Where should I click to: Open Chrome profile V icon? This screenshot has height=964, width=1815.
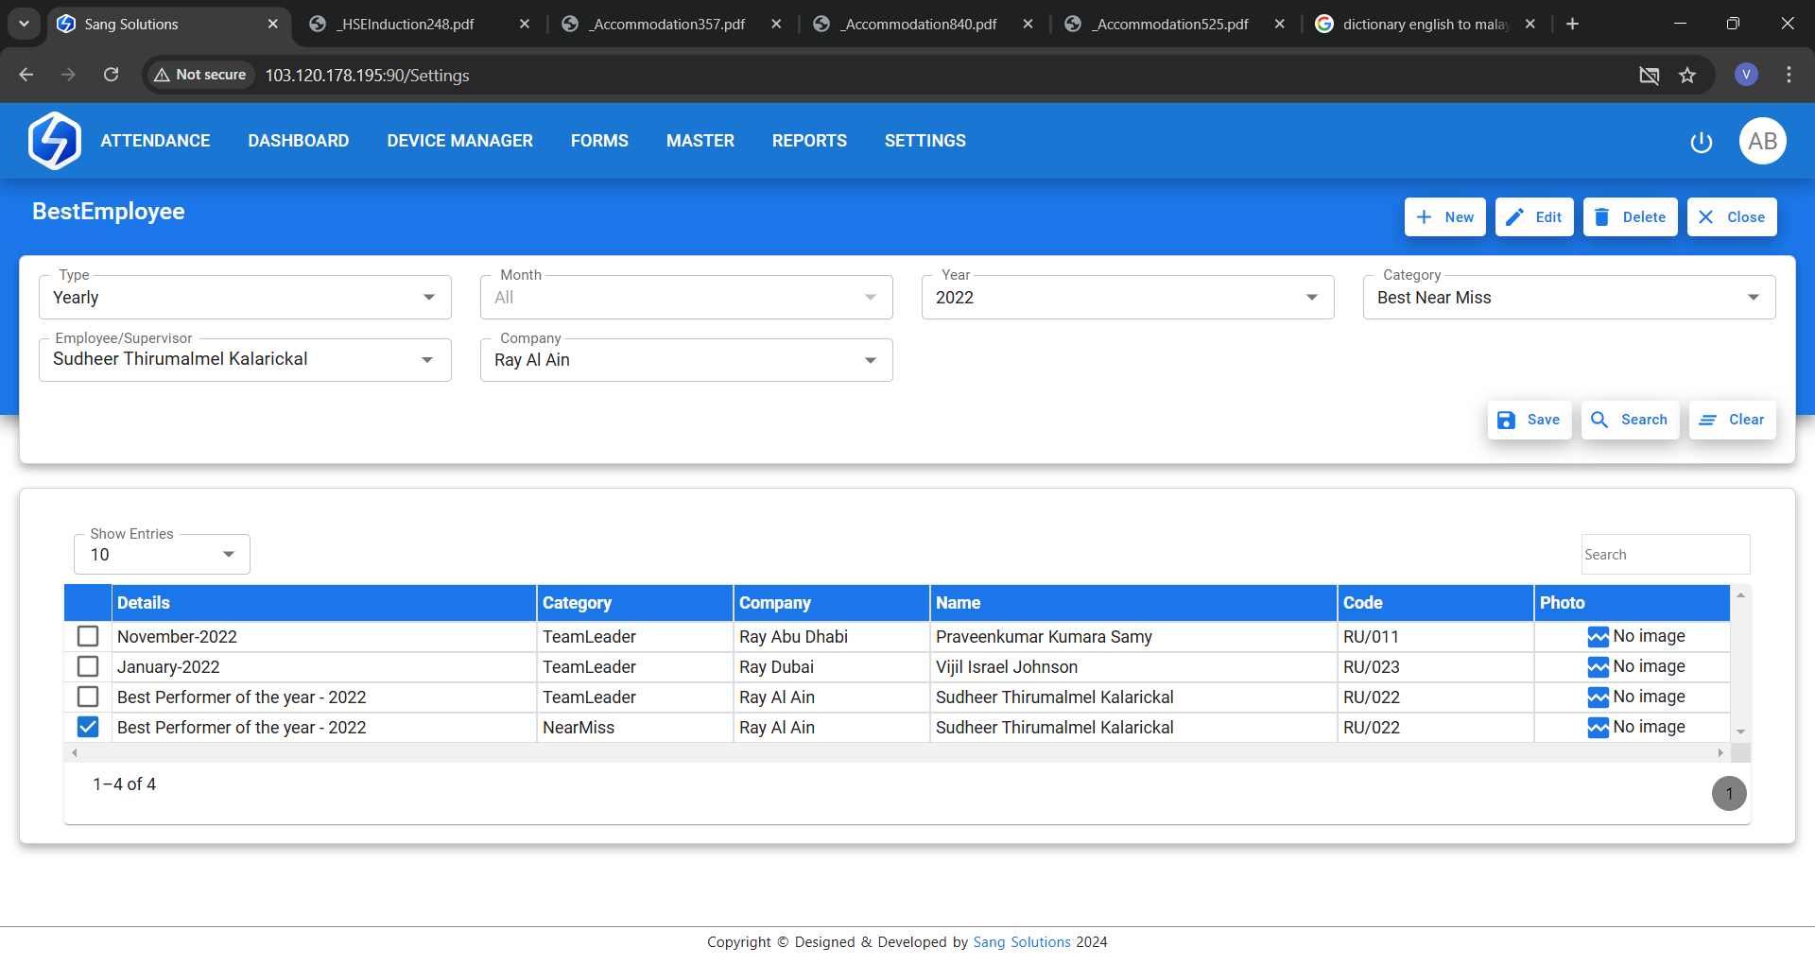coord(1746,75)
